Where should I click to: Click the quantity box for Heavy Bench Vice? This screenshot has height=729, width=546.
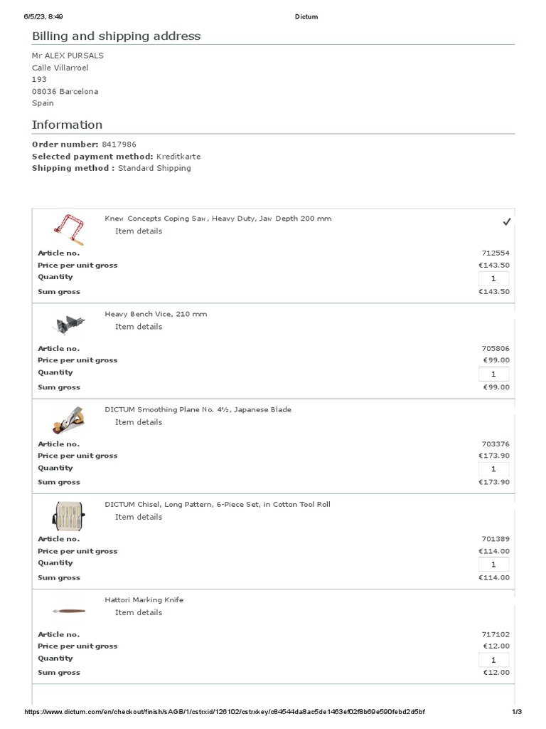coord(493,374)
